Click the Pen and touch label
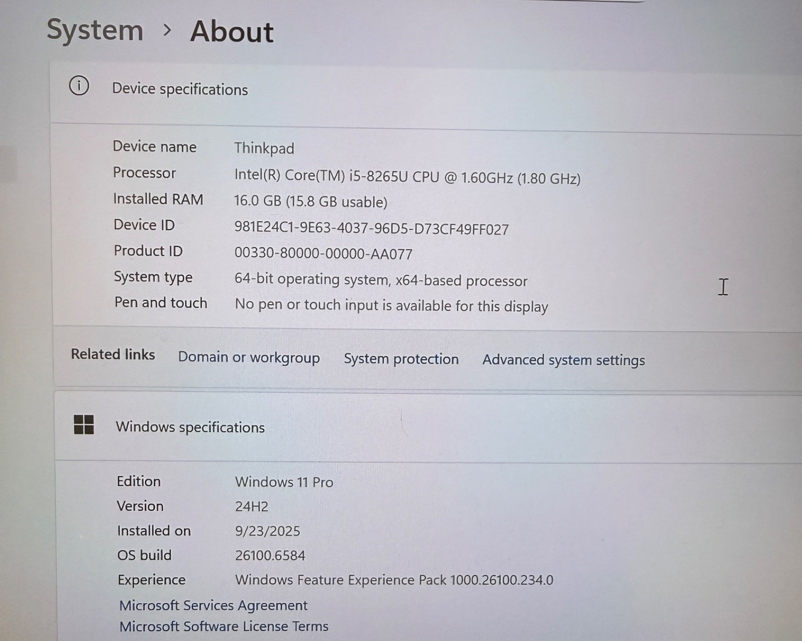Viewport: 802px width, 641px height. coord(161,303)
